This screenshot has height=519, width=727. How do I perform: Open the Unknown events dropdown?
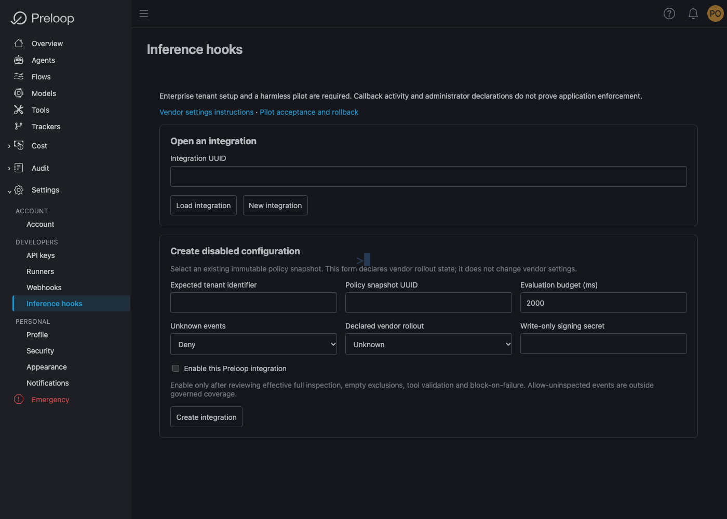[253, 344]
